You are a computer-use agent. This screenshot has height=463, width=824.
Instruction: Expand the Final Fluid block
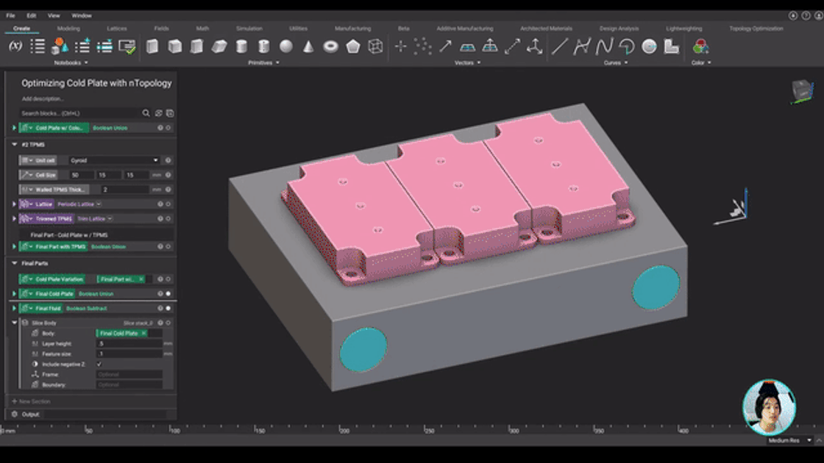click(14, 308)
